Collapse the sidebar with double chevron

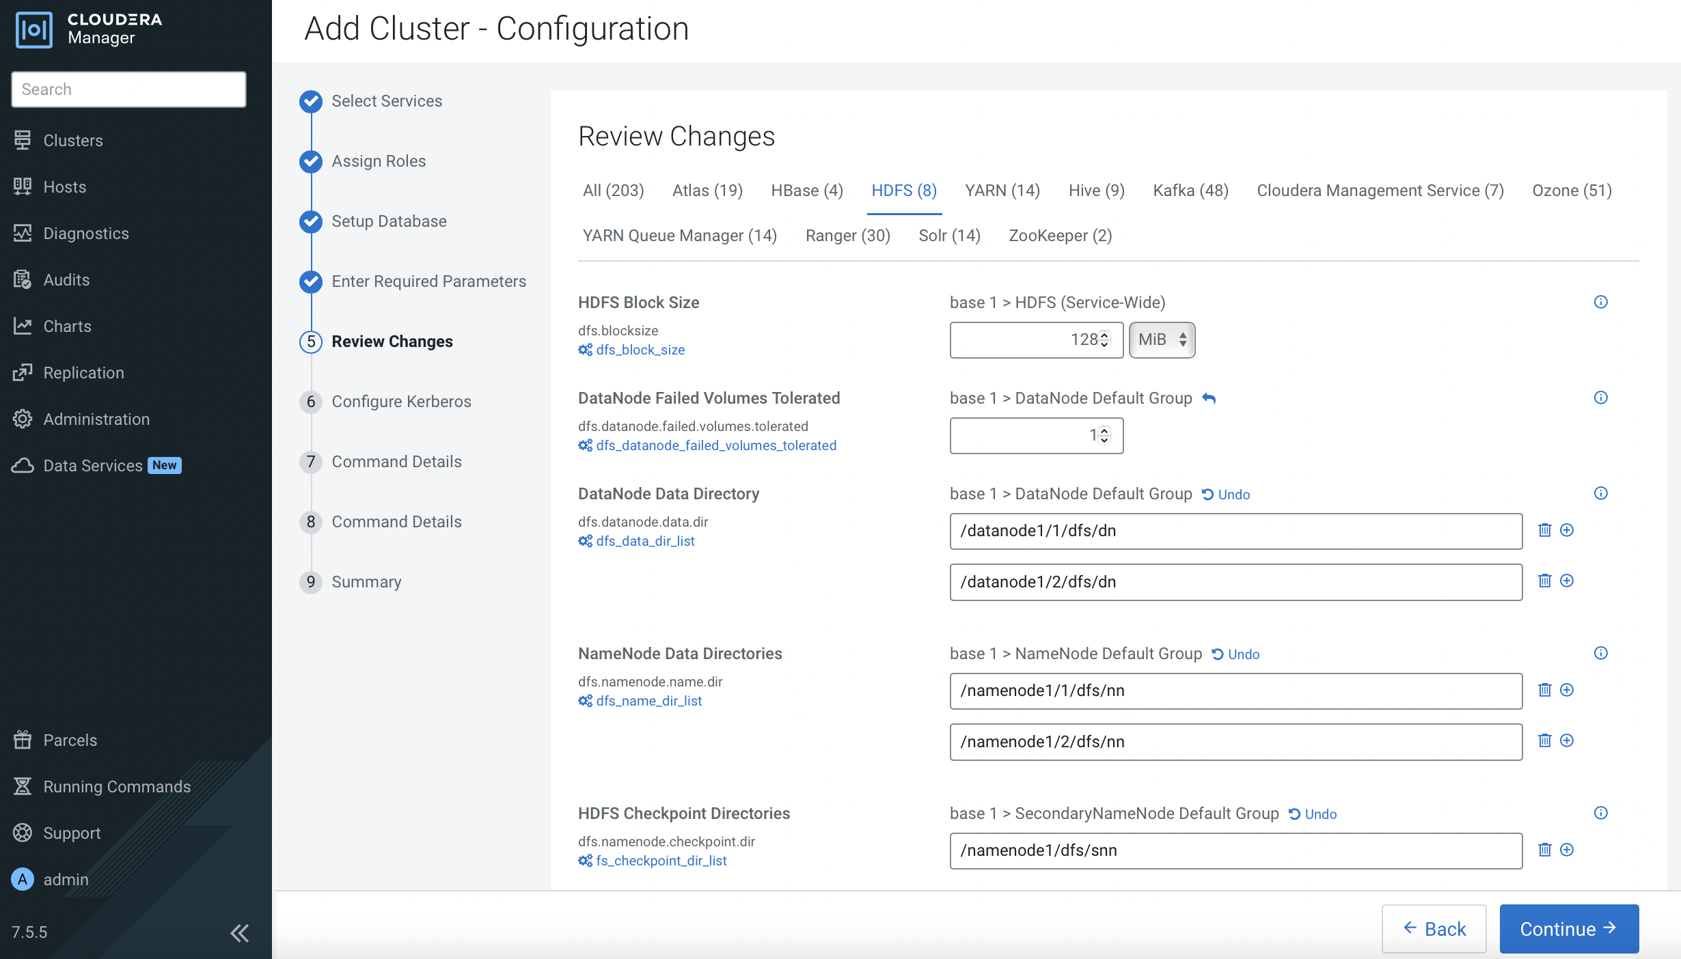239,932
